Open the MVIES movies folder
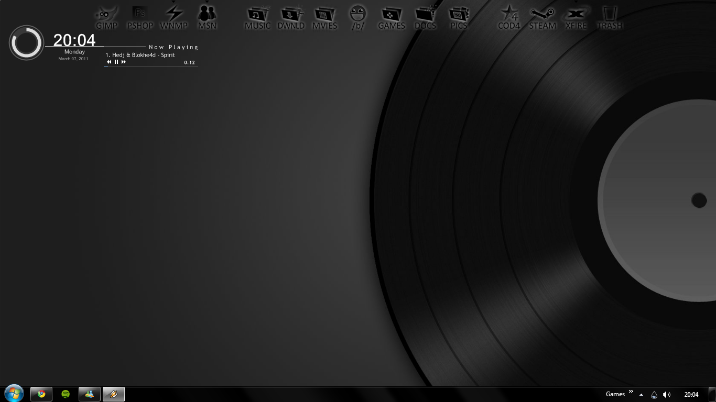This screenshot has height=402, width=716. coord(324,17)
